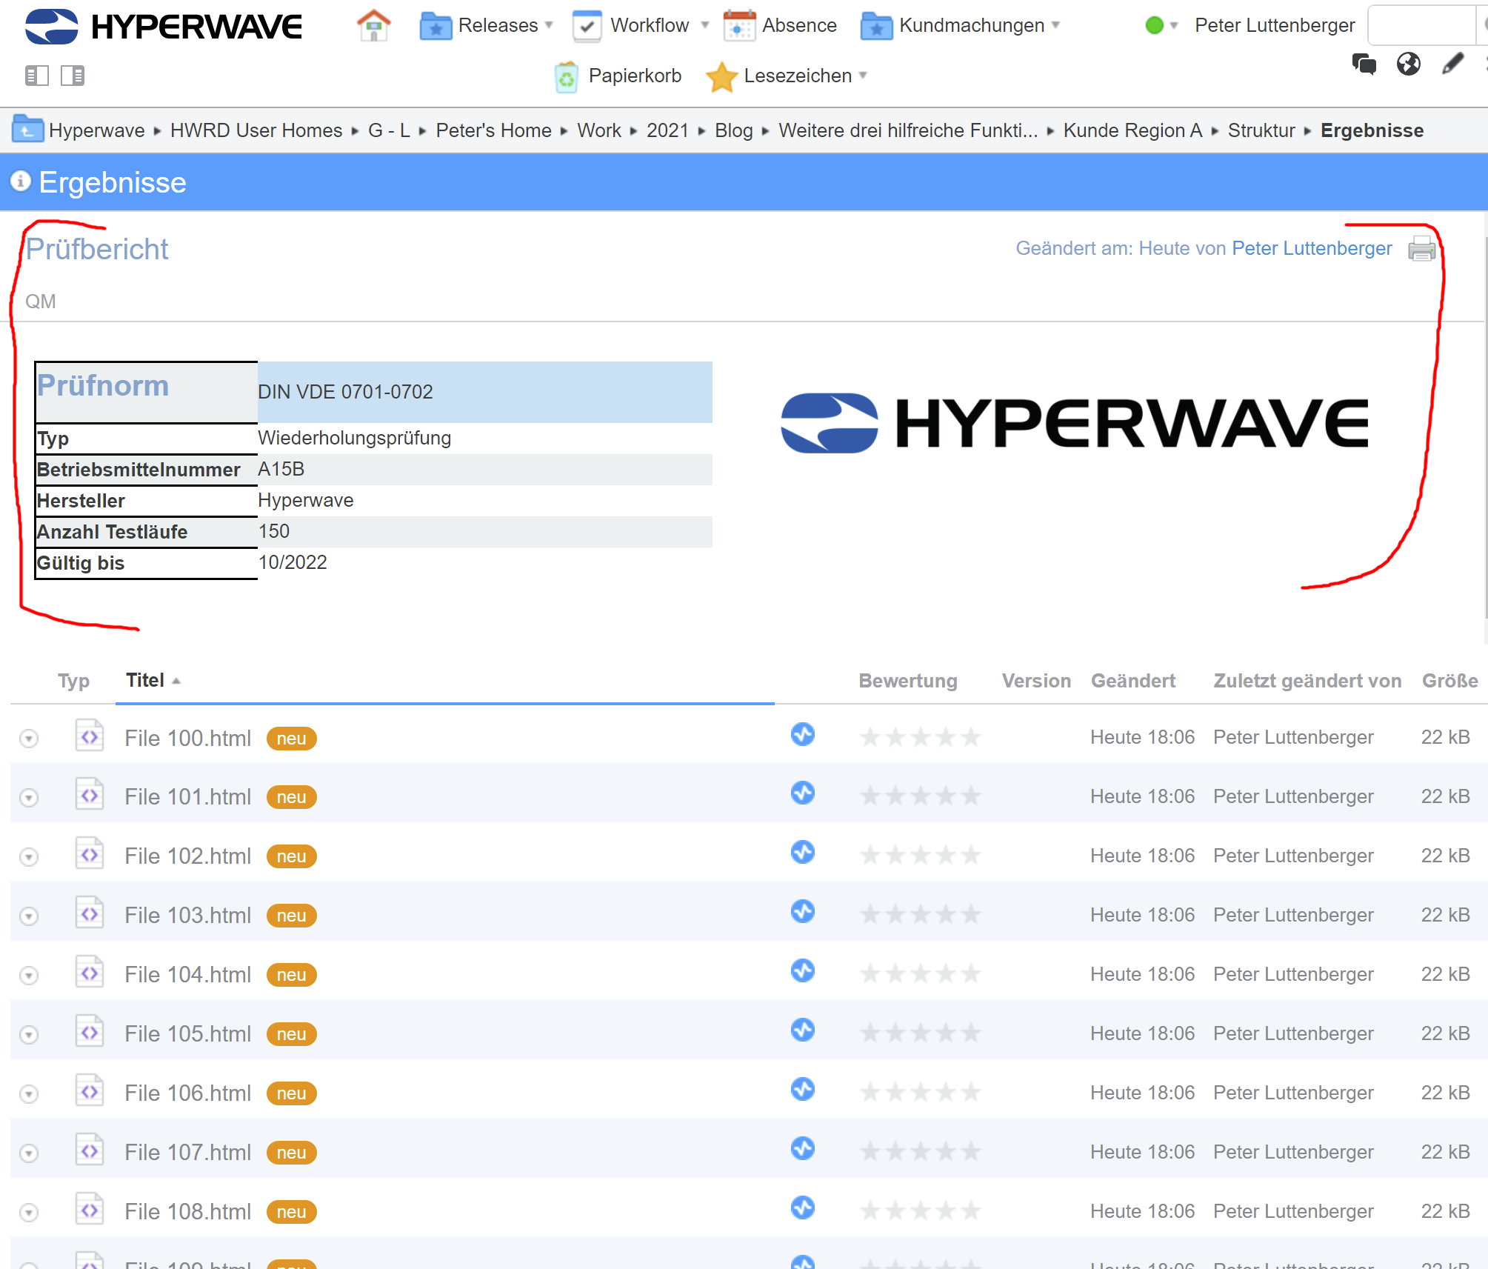Image resolution: width=1488 pixels, height=1269 pixels.
Task: Click the globe icon in the toolbar
Action: tap(1409, 64)
